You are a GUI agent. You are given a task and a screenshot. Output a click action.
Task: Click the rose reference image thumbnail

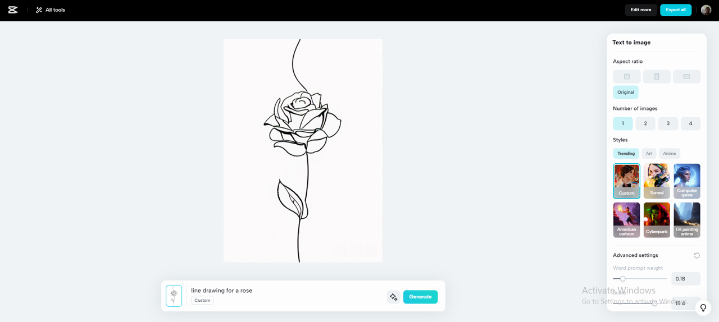[x=174, y=296]
